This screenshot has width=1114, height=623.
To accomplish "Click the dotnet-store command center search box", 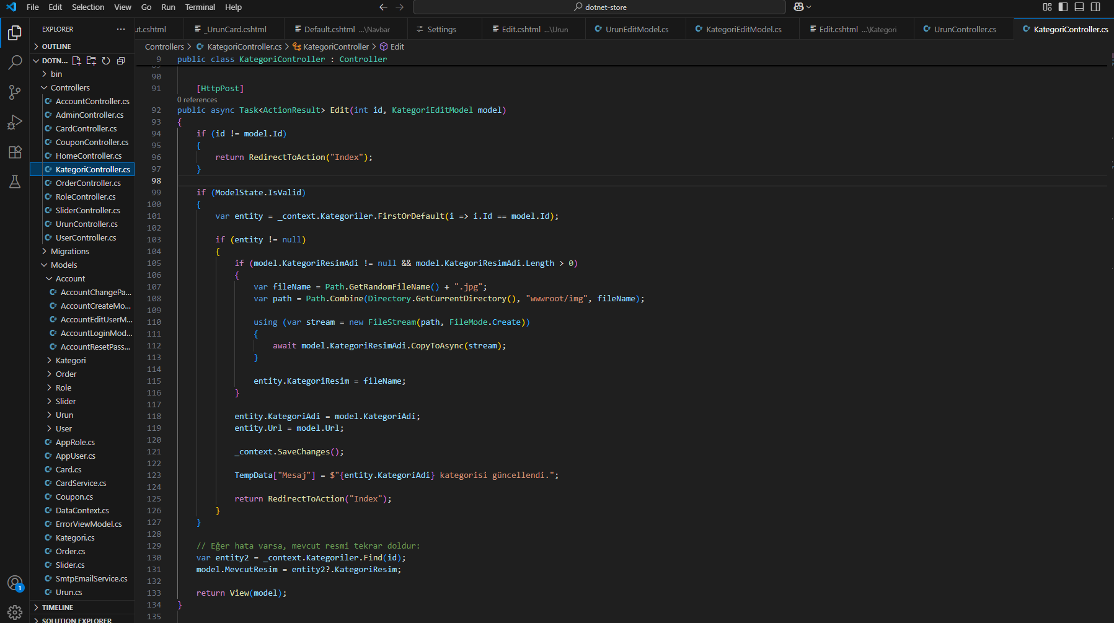I will (599, 7).
